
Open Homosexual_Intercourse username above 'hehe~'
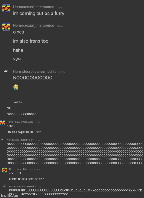(20, 122)
